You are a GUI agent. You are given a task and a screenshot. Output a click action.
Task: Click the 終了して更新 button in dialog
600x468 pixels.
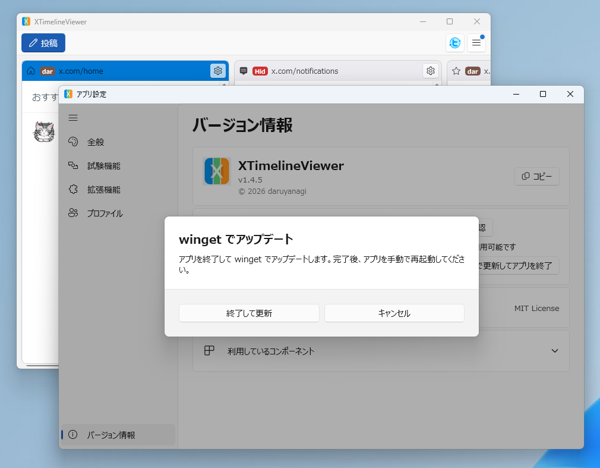(x=249, y=313)
